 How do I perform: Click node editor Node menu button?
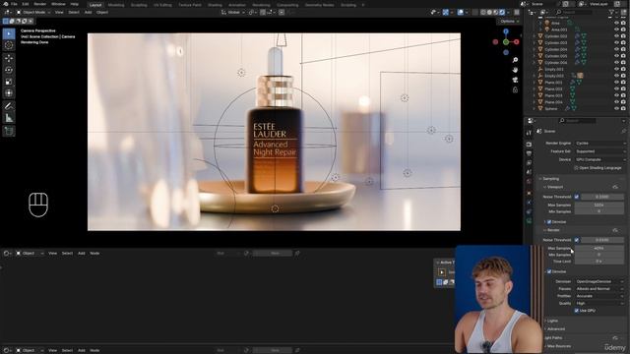pos(94,254)
